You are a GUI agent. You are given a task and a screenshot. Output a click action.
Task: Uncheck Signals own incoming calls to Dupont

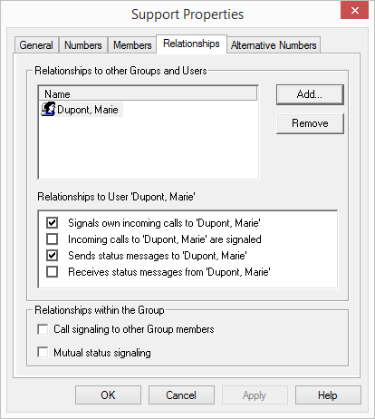(52, 223)
